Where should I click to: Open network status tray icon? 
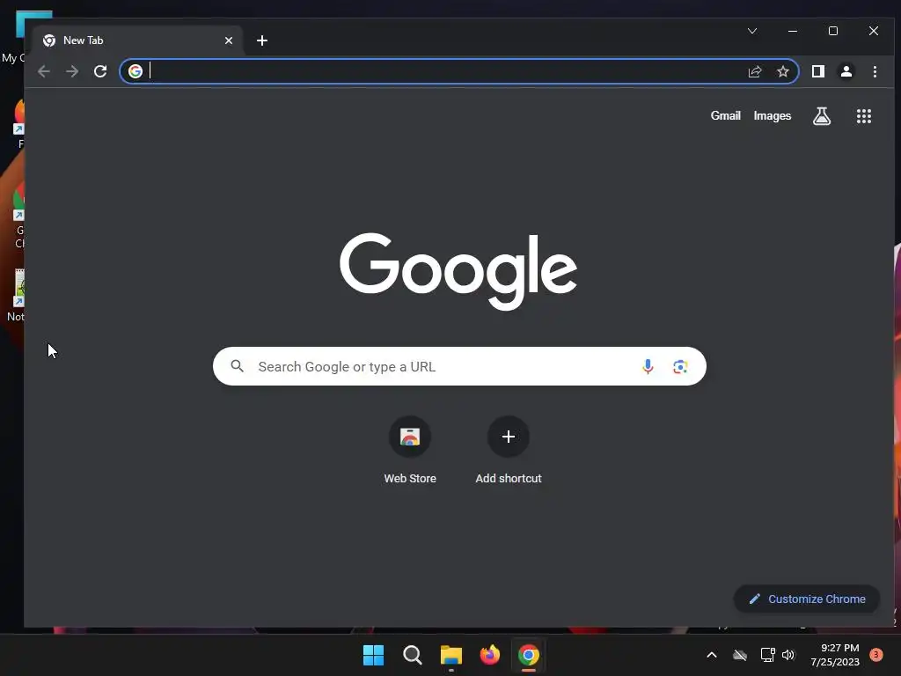pyautogui.click(x=767, y=655)
